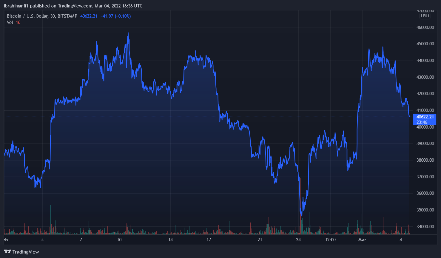Click the 43000.00 price axis label
This screenshot has height=258, width=441.
(425, 77)
